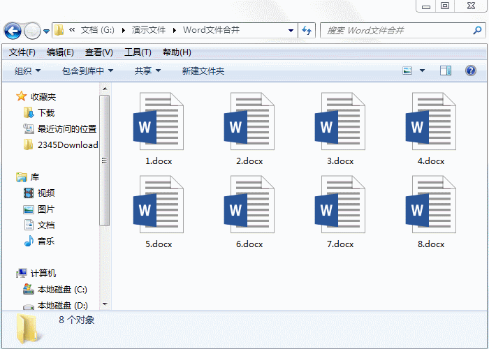Expand the 组织 dropdown menu
This screenshot has width=489, height=349.
pos(38,70)
